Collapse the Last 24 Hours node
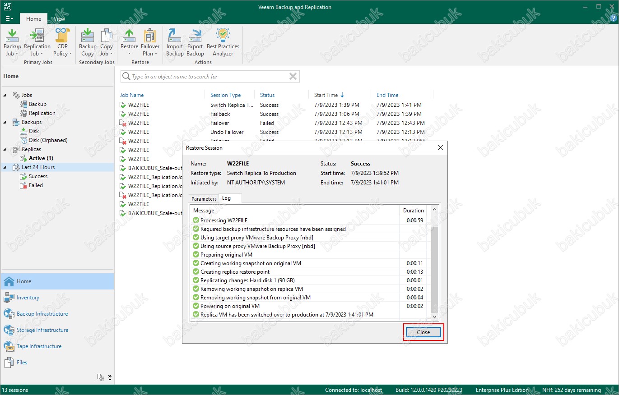Screen dimensions: 619x395 (5, 167)
